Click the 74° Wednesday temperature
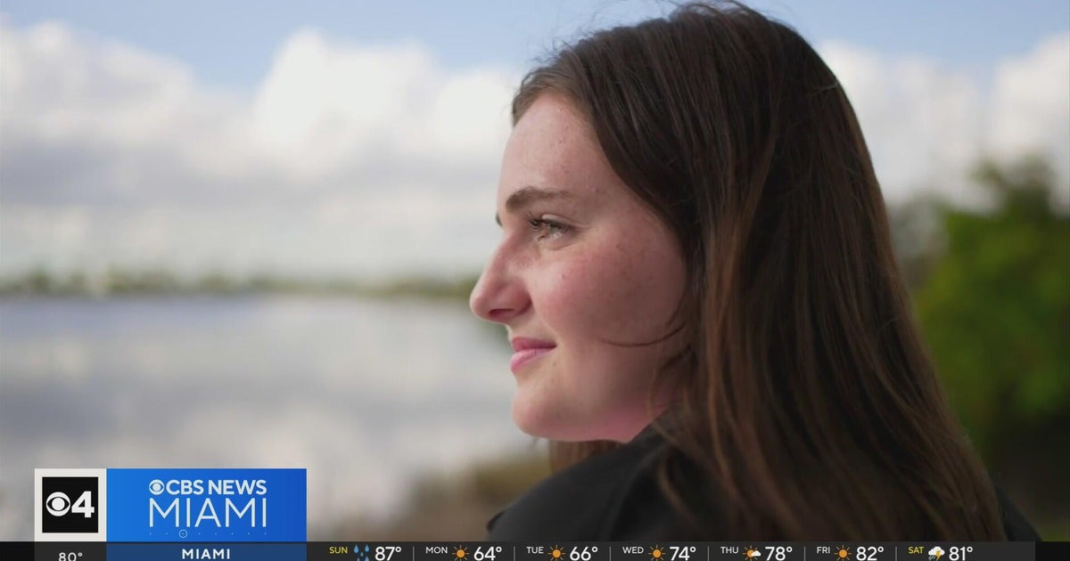Screen dimensions: 1070x561 [x=682, y=553]
